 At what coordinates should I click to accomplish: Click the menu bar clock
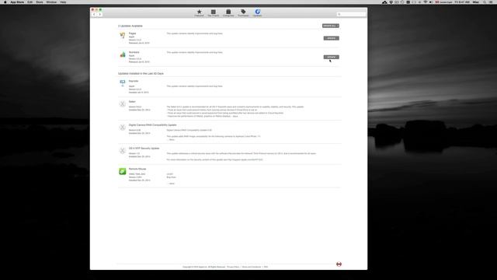pyautogui.click(x=462, y=2)
